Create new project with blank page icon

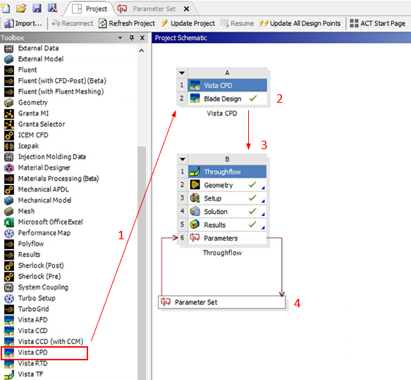6,8
